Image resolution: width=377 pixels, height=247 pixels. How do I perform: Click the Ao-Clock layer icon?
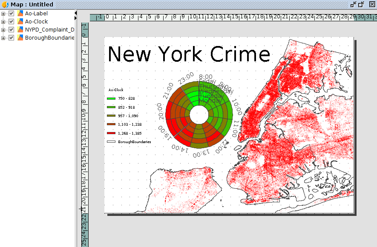pyautogui.click(x=20, y=22)
